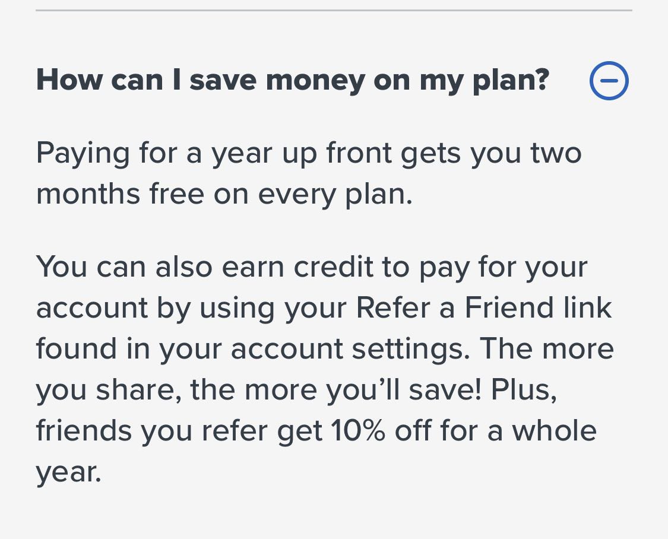Click the word 'year.' ending the answer
The image size is (668, 539).
click(69, 473)
